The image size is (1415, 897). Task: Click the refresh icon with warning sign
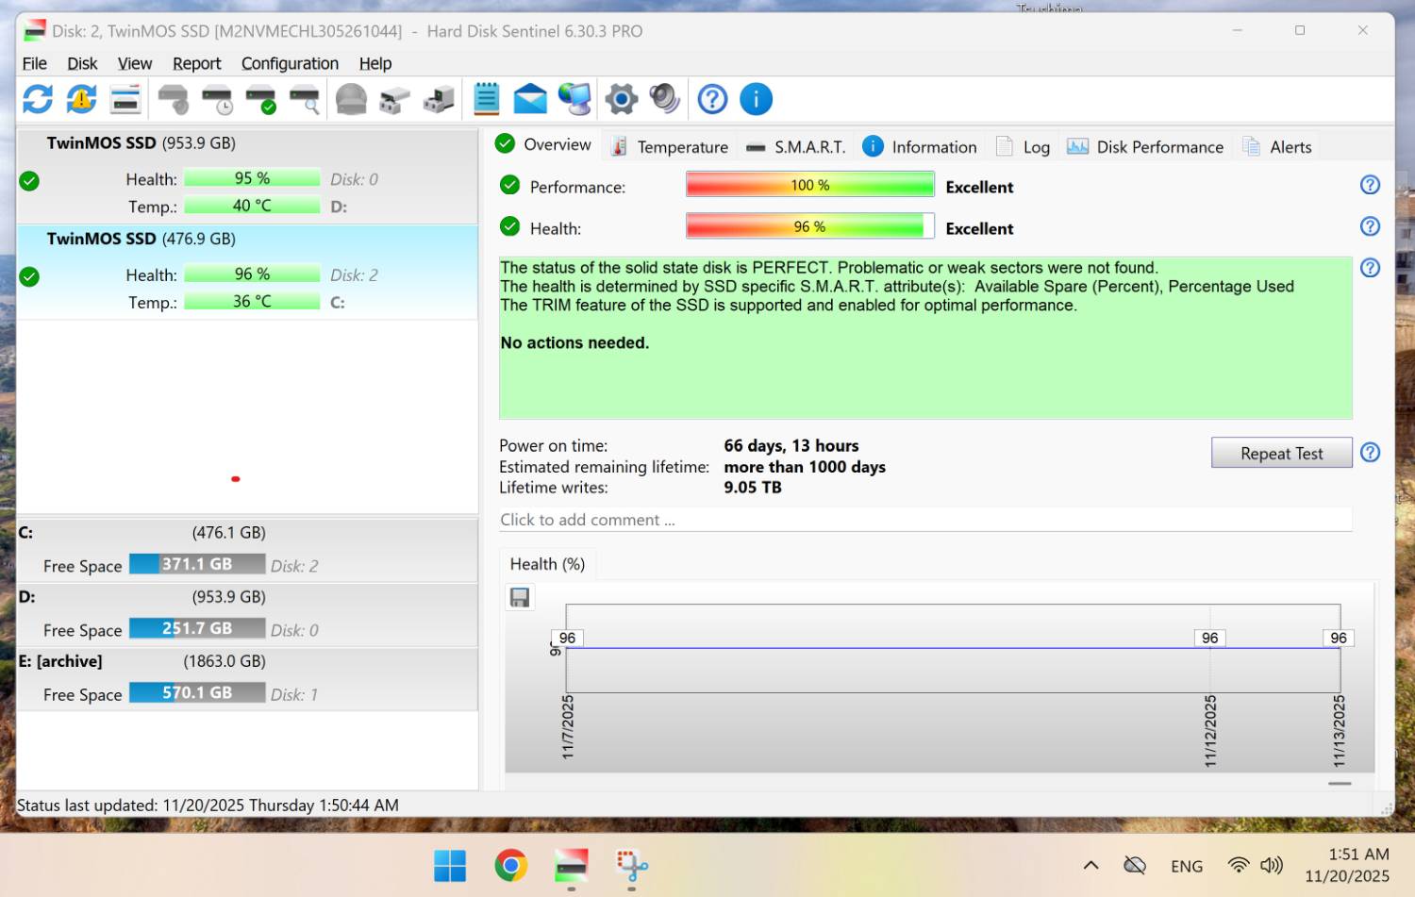[x=82, y=99]
